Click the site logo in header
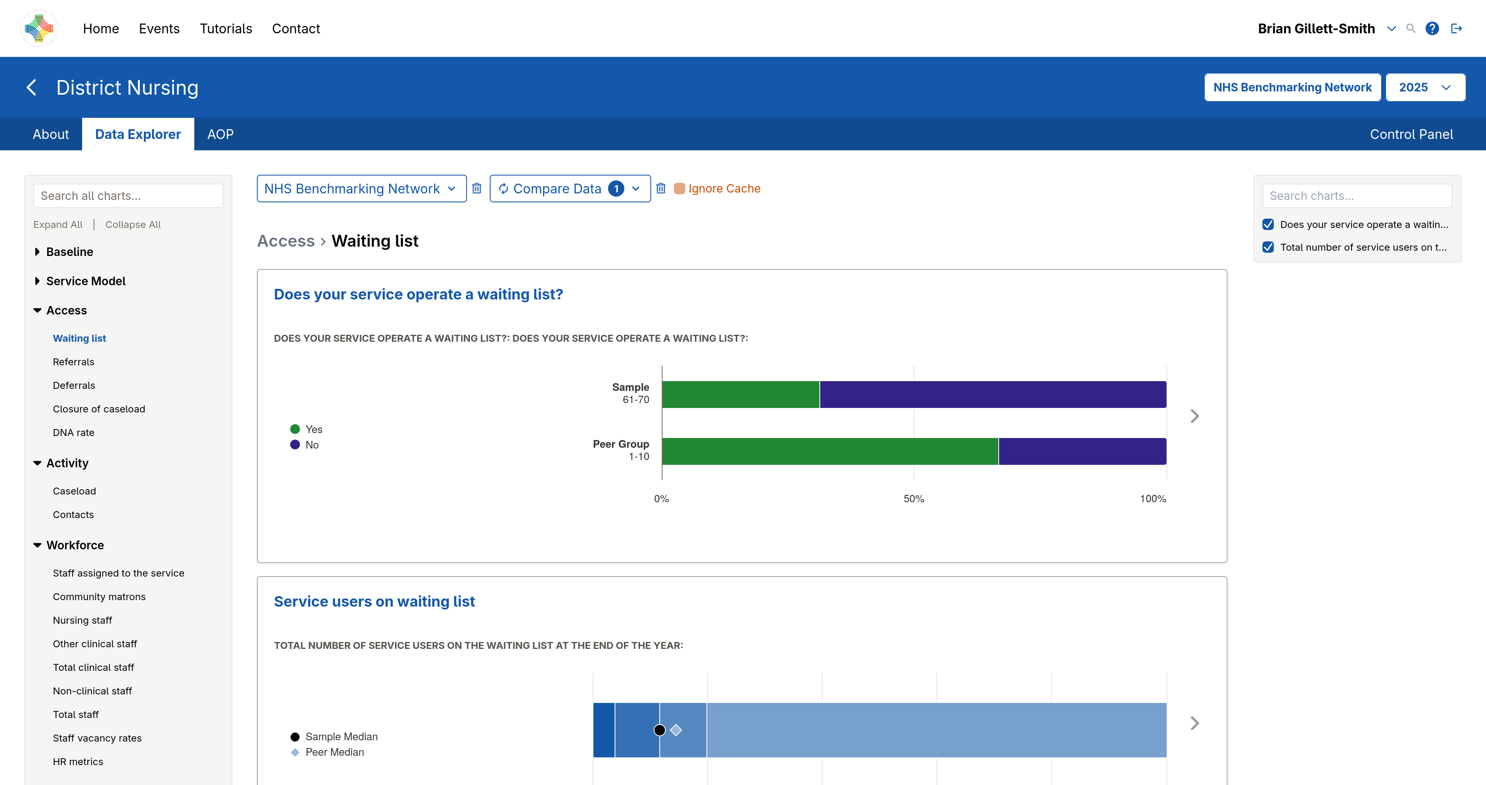This screenshot has height=785, width=1486. coord(39,28)
